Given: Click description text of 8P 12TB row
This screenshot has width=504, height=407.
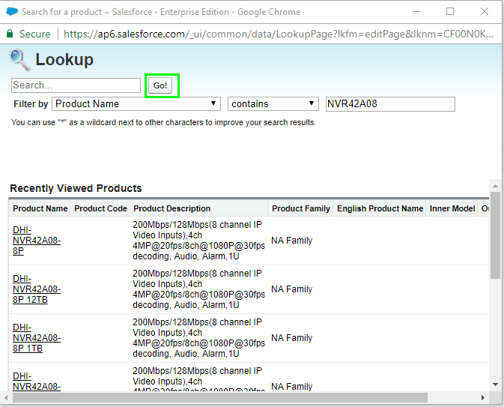Looking at the screenshot, I should pos(198,289).
